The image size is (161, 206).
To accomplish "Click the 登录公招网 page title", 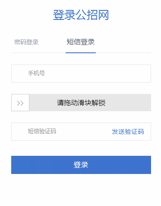I will [81, 15].
